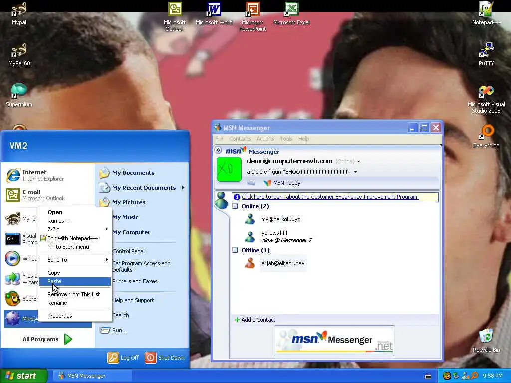Choose Open in the context menu
The height and width of the screenshot is (383, 511).
[75, 212]
